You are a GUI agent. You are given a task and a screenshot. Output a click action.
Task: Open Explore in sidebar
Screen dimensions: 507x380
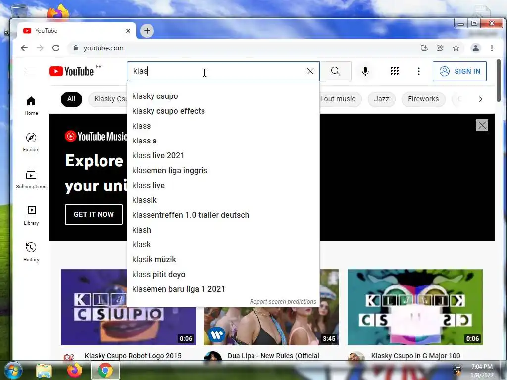point(31,142)
